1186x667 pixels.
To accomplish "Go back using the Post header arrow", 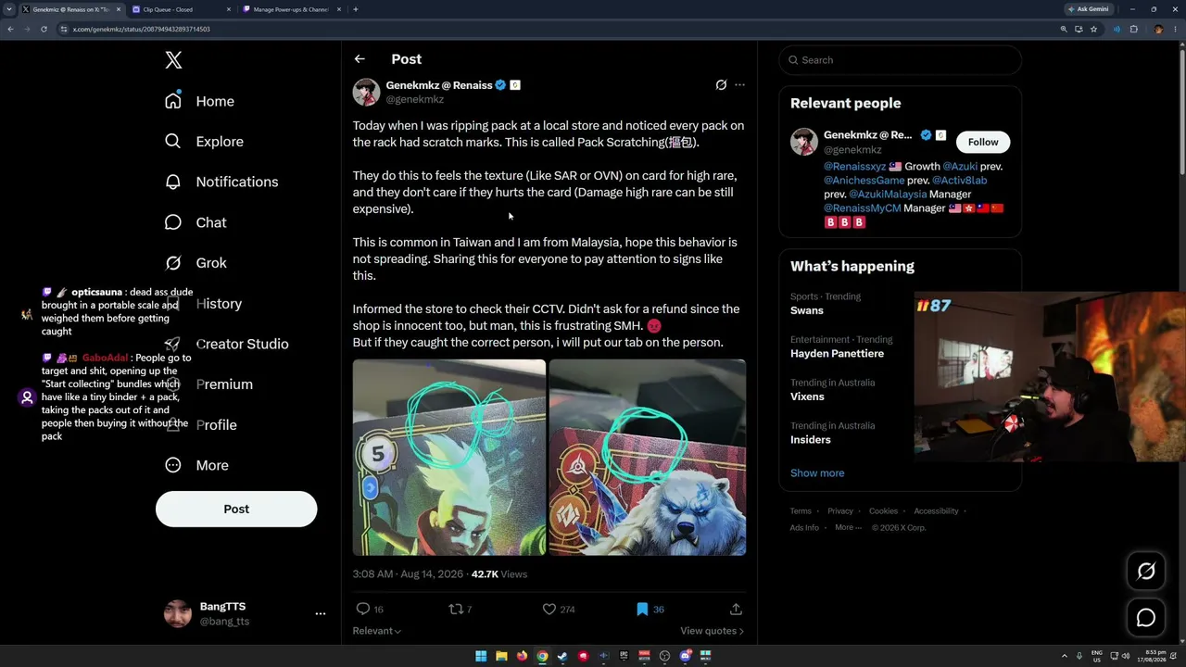I will [x=360, y=59].
